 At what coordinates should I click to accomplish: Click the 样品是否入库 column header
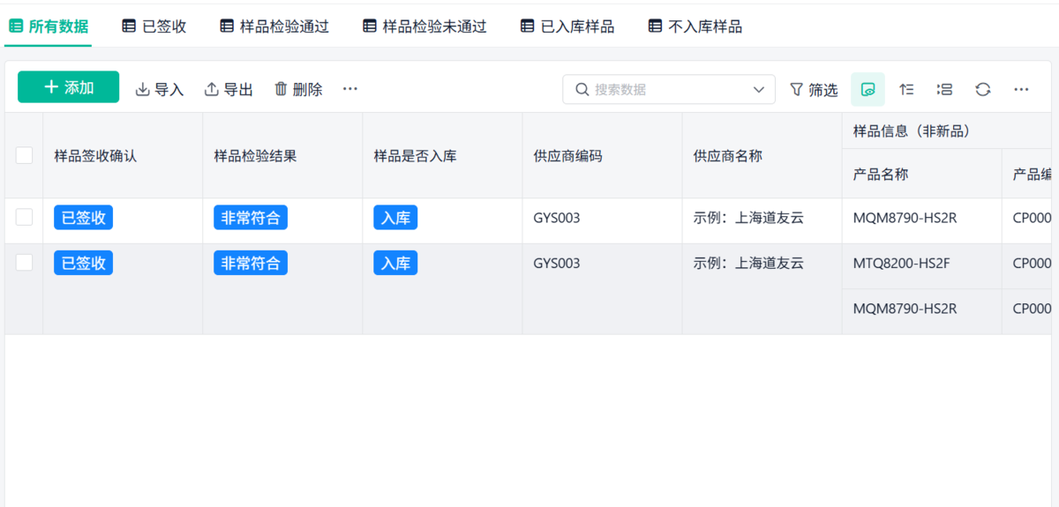[415, 156]
